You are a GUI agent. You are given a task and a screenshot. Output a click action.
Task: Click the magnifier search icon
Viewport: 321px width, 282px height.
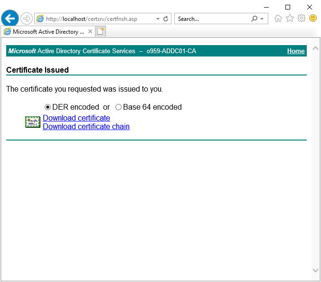tap(254, 19)
